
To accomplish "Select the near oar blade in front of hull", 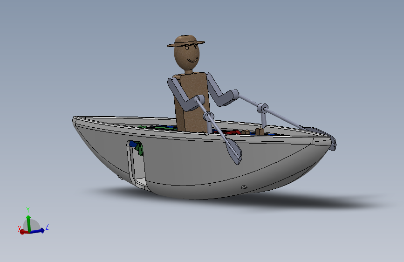I will (x=234, y=152).
